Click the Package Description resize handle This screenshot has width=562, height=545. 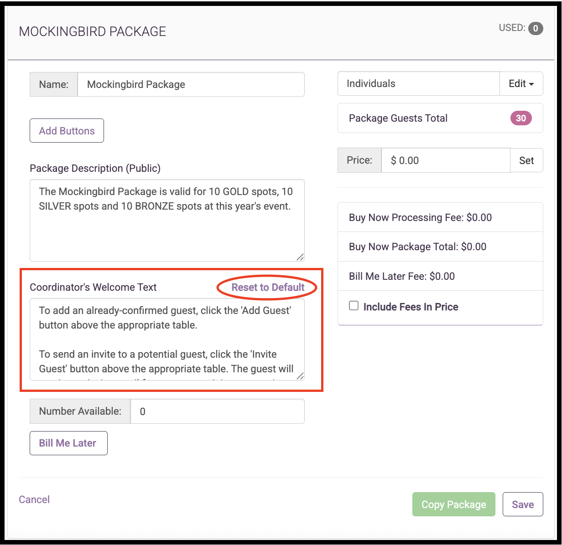[x=300, y=257]
